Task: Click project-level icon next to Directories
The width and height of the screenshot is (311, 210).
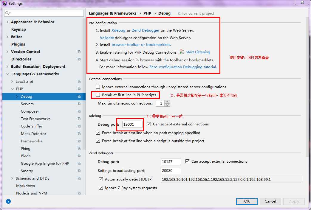Action: [x=79, y=59]
